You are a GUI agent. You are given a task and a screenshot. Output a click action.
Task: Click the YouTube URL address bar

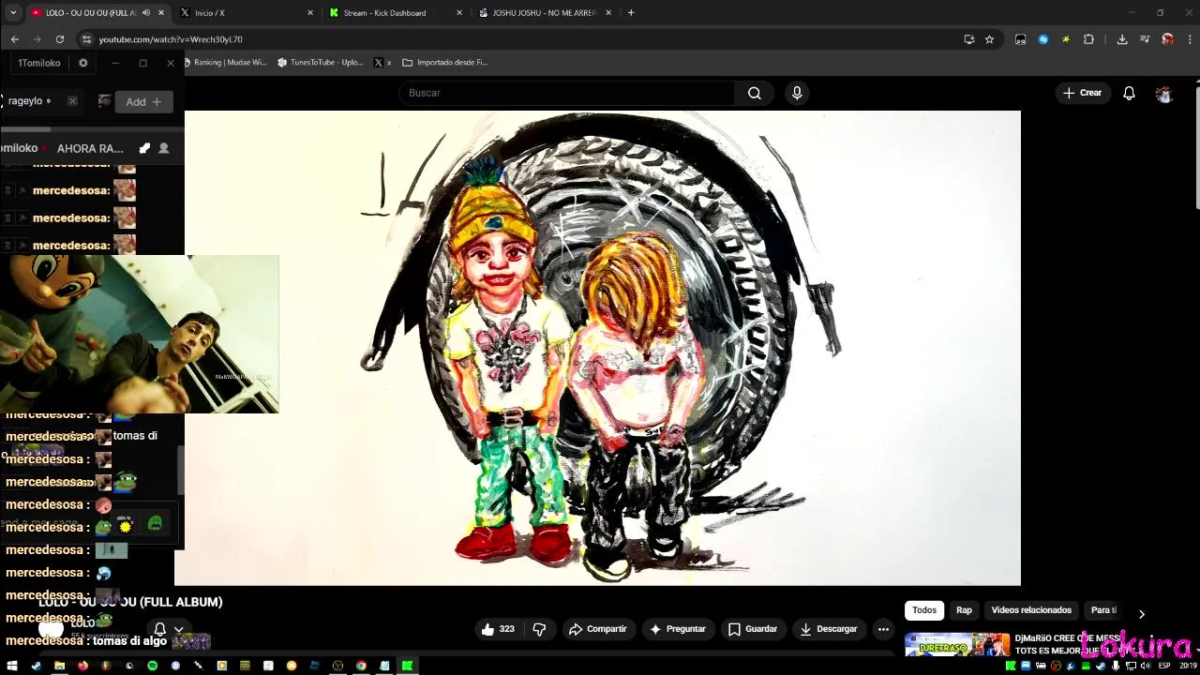point(525,39)
